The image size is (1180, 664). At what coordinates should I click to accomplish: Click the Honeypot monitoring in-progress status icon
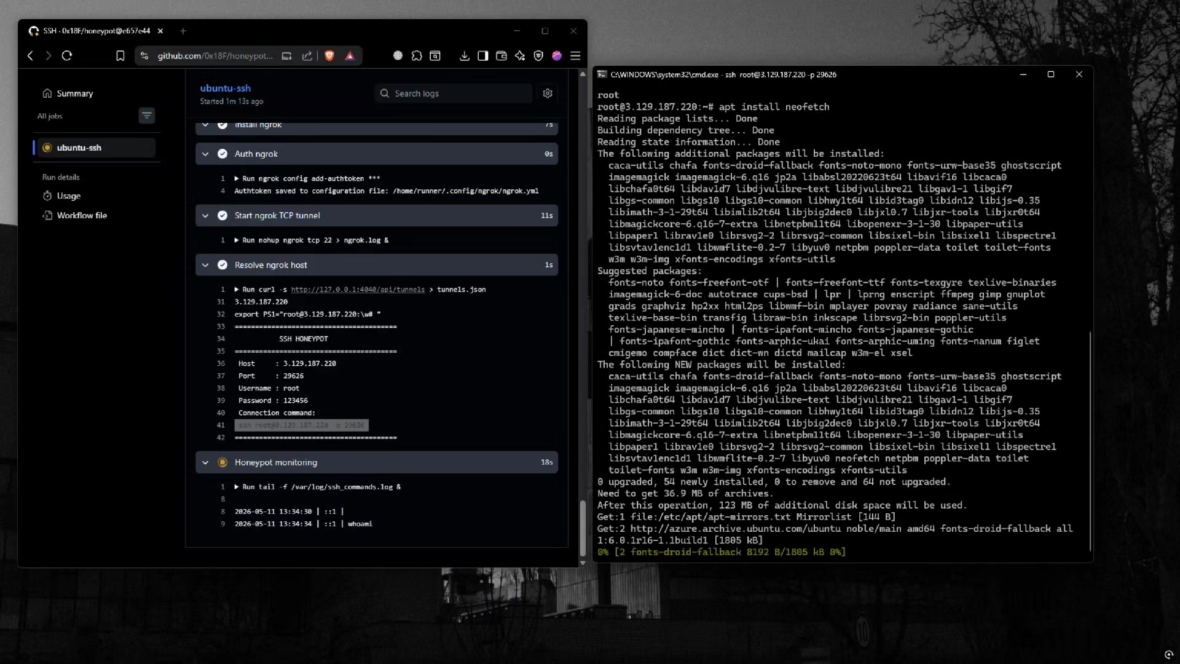click(222, 462)
